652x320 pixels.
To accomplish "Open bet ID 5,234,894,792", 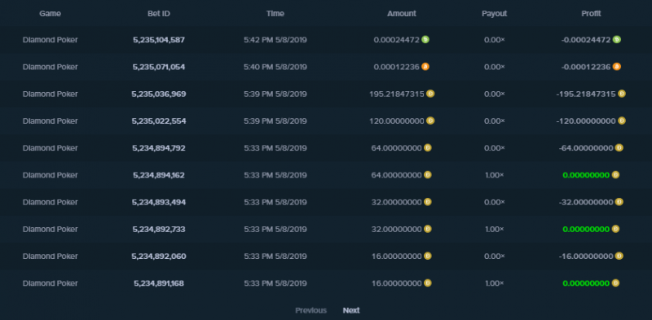I will tap(159, 148).
